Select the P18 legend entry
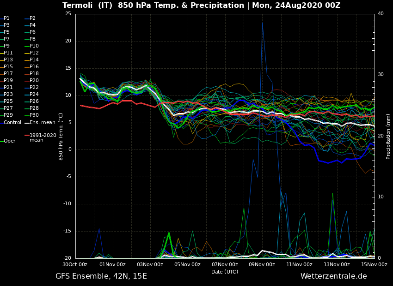The width and height of the screenshot is (393, 286). tap(34, 74)
